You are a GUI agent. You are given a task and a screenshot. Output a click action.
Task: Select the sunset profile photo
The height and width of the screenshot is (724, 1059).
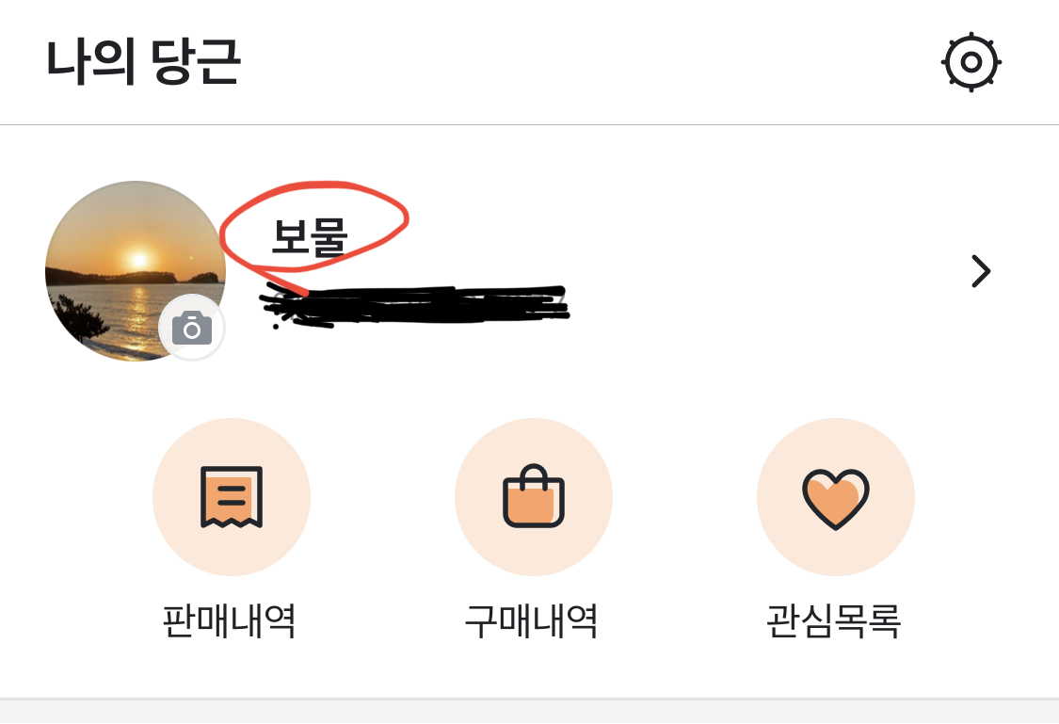point(135,271)
